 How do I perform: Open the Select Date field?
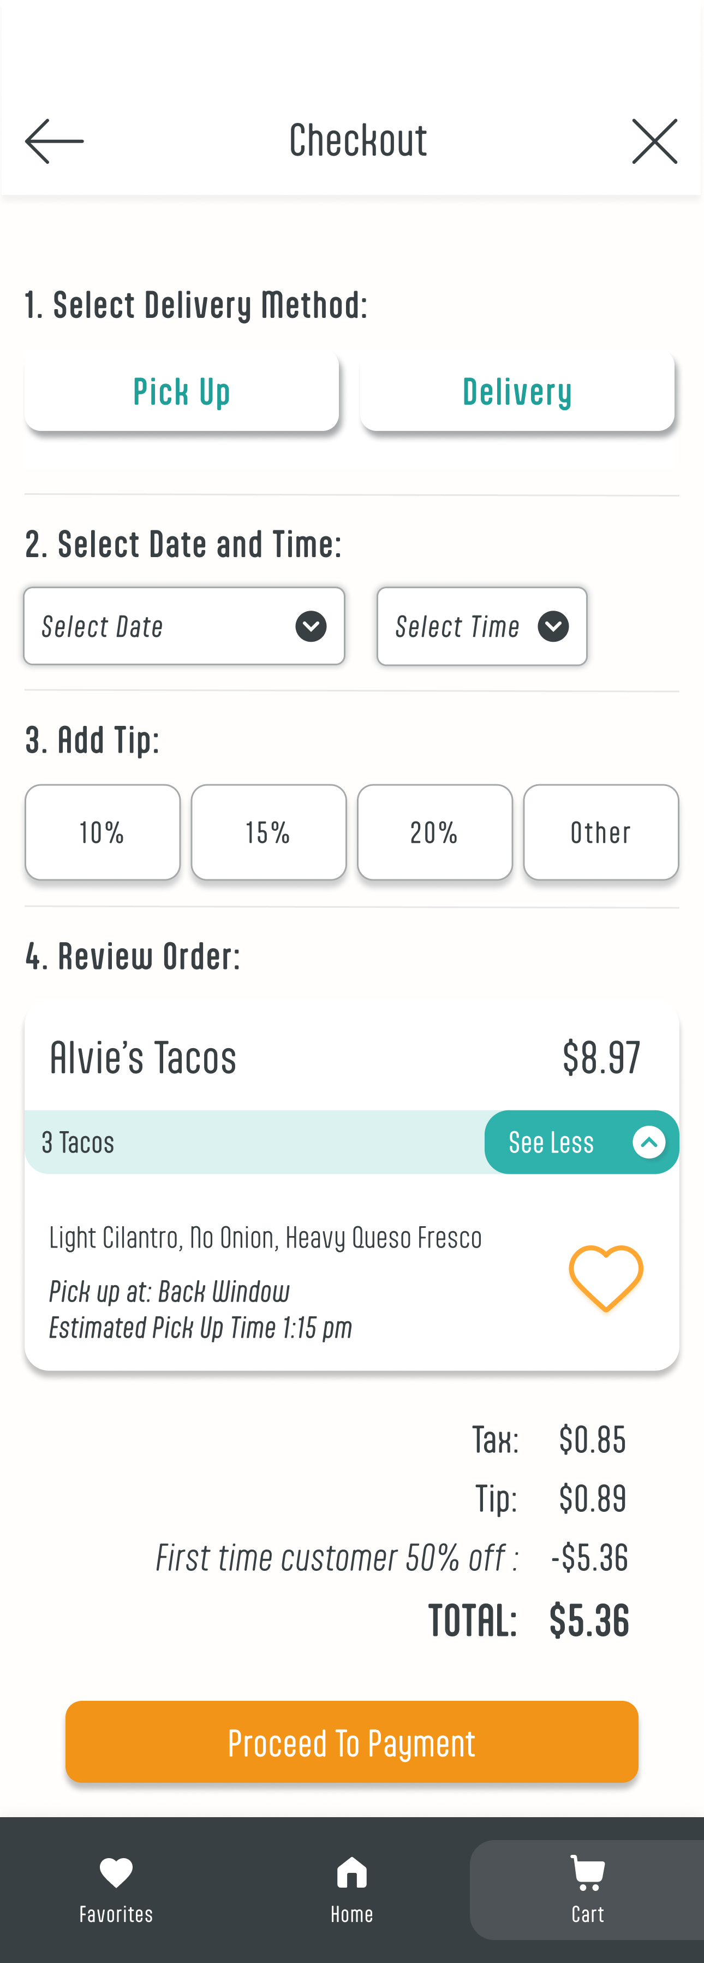pos(152,626)
